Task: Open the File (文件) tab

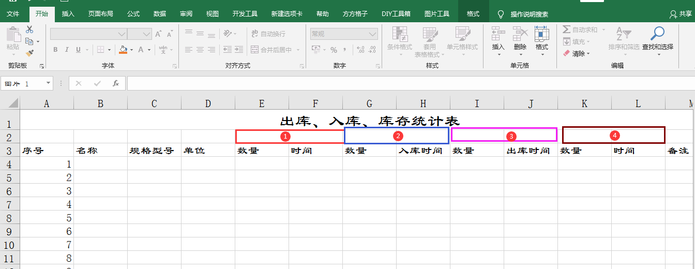Action: pos(13,14)
